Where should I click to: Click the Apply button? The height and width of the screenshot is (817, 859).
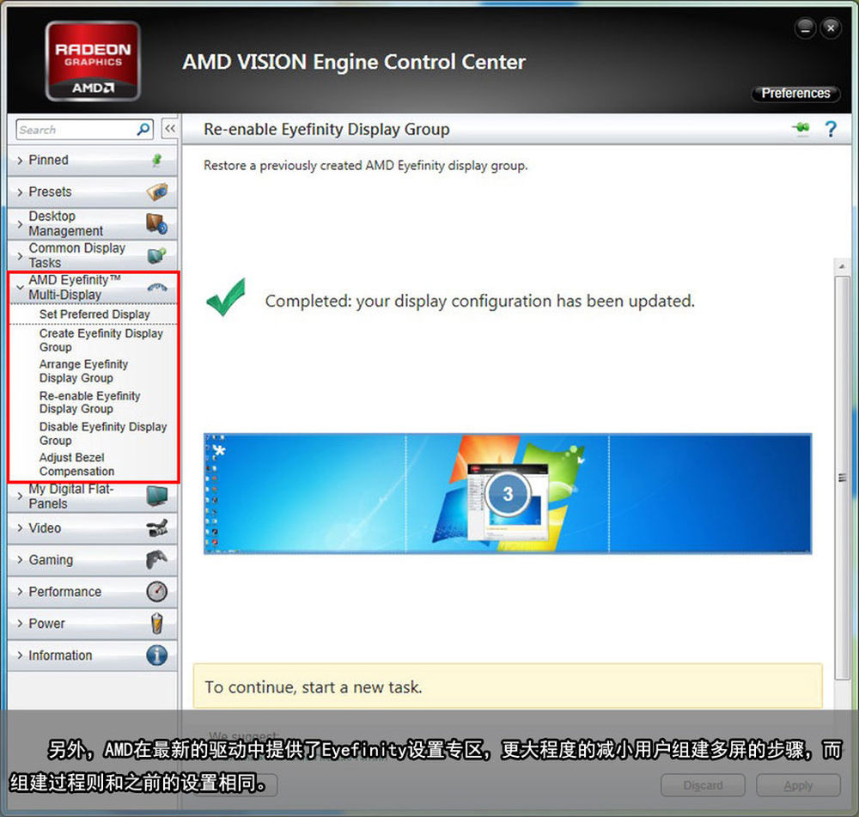[x=798, y=785]
